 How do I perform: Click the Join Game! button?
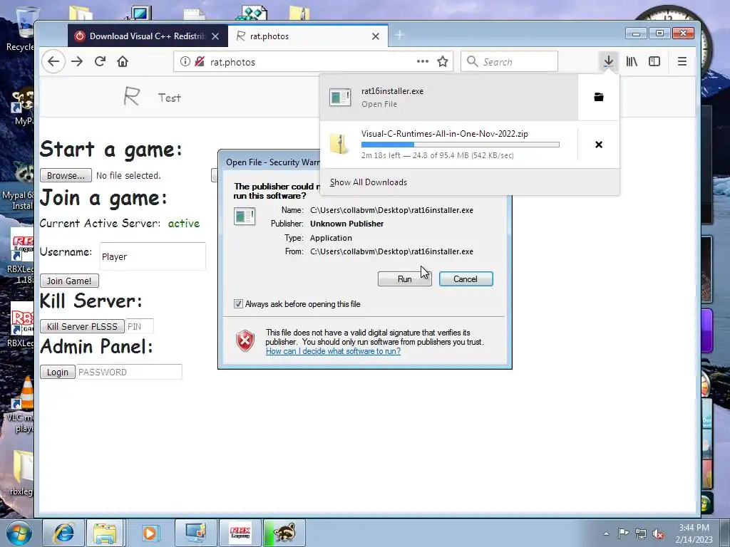click(x=69, y=281)
